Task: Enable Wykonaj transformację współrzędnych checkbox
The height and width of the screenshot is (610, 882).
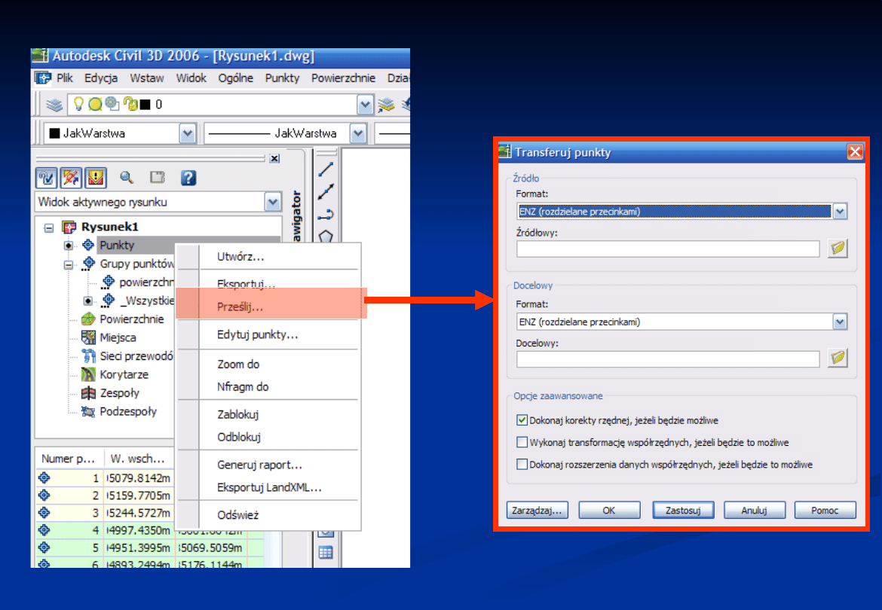Action: pos(522,442)
